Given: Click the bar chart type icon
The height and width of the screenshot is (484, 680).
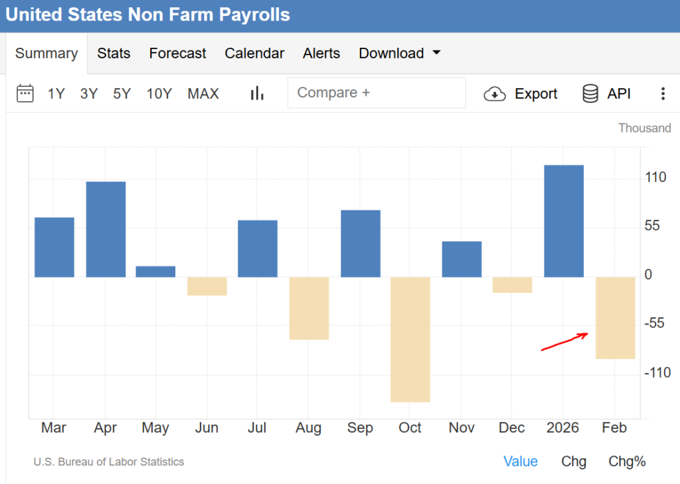Looking at the screenshot, I should click(257, 94).
